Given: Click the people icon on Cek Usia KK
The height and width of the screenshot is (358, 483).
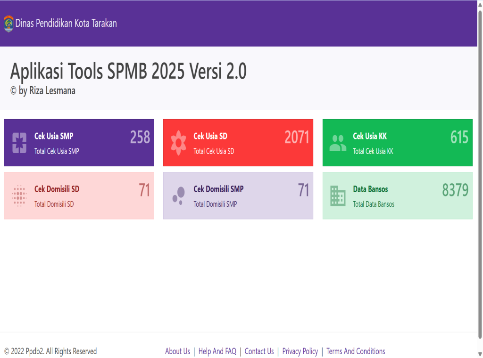Looking at the screenshot, I should [338, 143].
